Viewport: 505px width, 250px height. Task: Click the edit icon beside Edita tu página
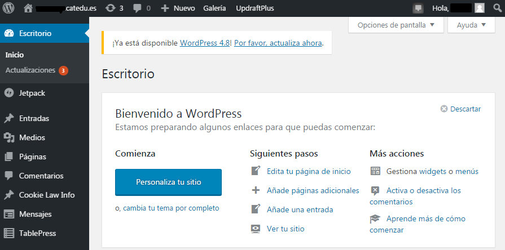[x=256, y=171]
